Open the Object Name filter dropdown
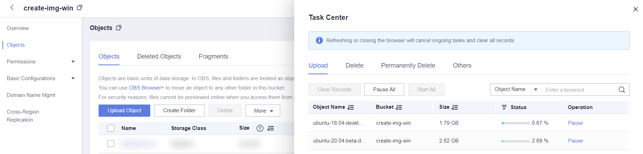 tap(515, 90)
